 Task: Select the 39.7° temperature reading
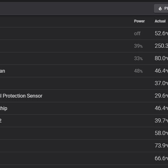[x=161, y=121]
